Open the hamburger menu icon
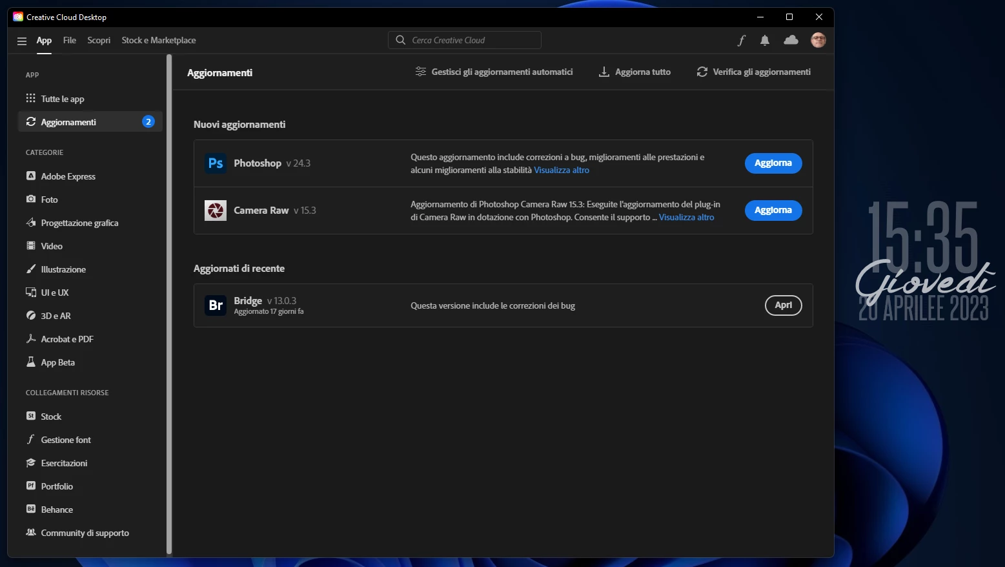 coord(22,41)
